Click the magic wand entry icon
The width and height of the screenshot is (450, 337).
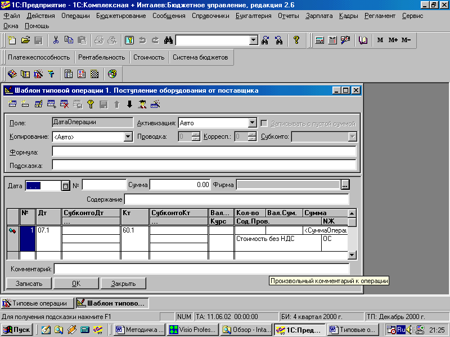(155, 104)
